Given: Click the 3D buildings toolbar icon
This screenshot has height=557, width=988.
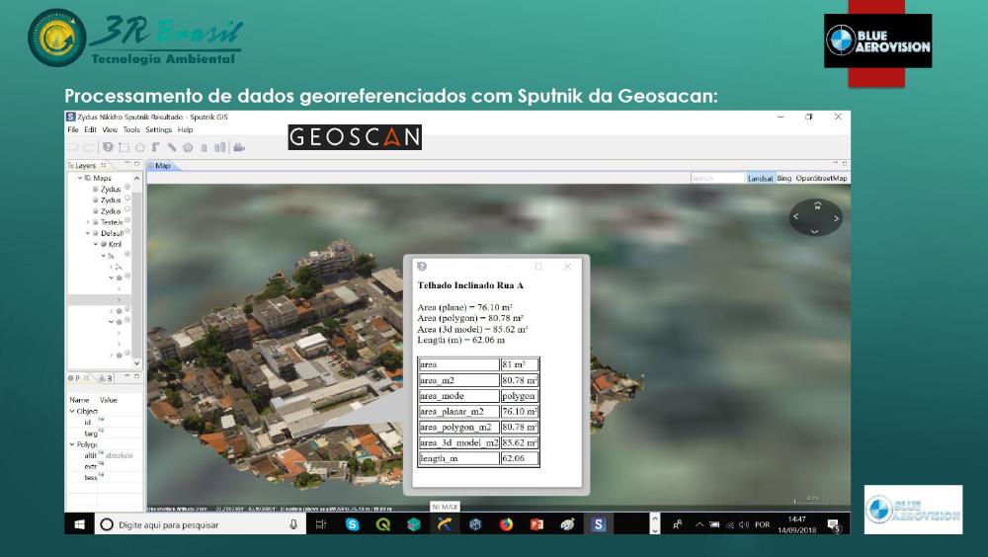Looking at the screenshot, I should pyautogui.click(x=220, y=147).
